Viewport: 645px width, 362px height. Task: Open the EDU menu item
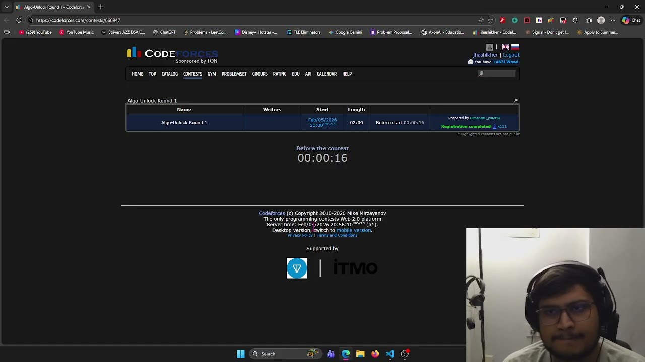tap(296, 74)
